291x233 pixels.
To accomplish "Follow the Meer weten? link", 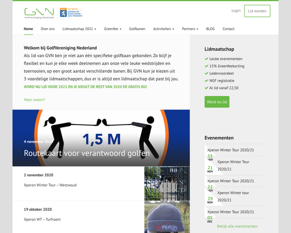I will click(x=34, y=100).
